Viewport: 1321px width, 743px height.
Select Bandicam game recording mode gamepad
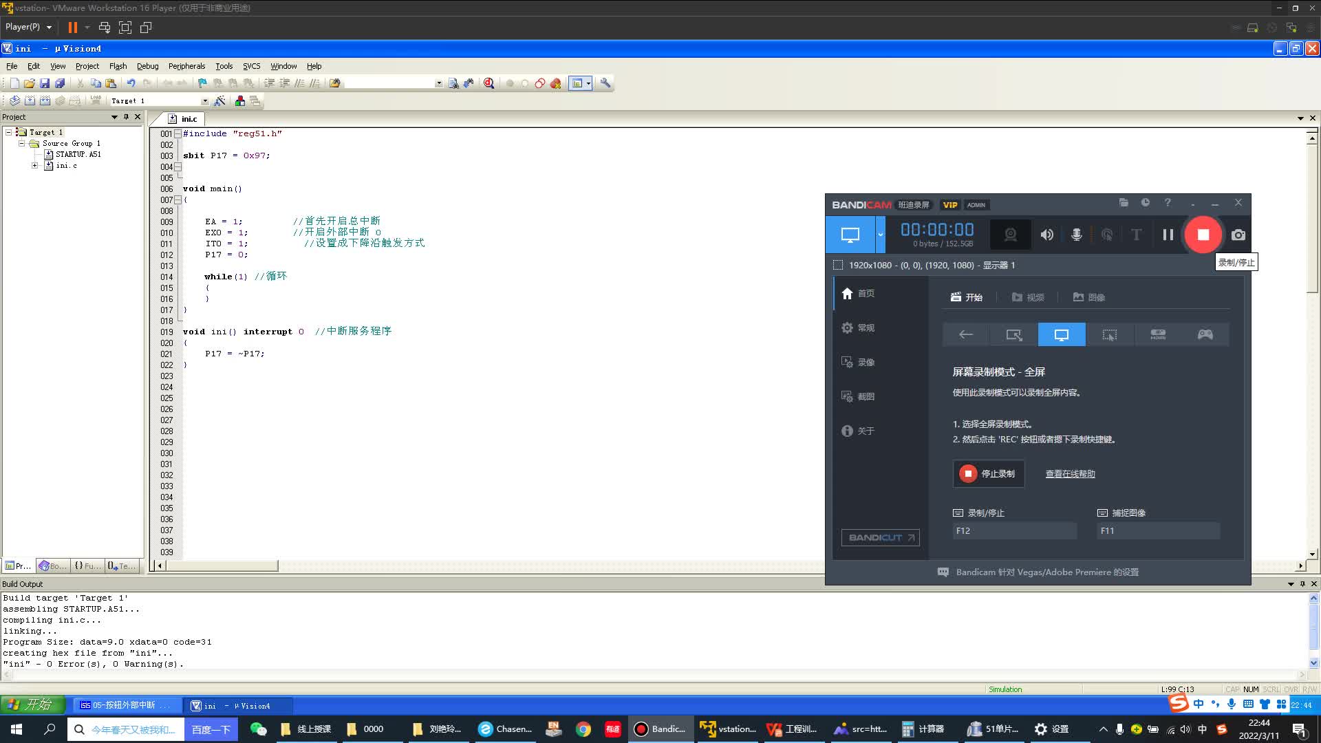[1205, 334]
